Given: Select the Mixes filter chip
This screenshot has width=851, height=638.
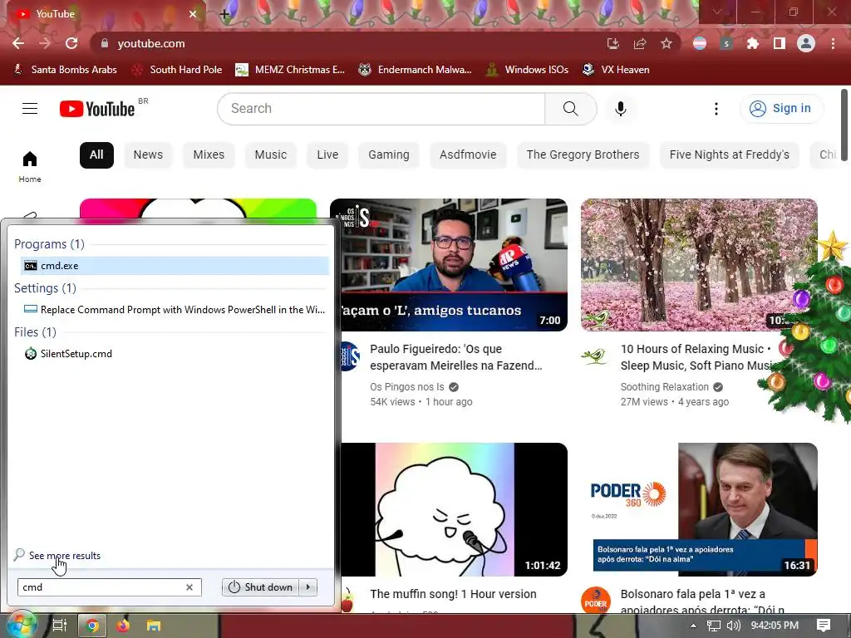Looking at the screenshot, I should point(209,155).
